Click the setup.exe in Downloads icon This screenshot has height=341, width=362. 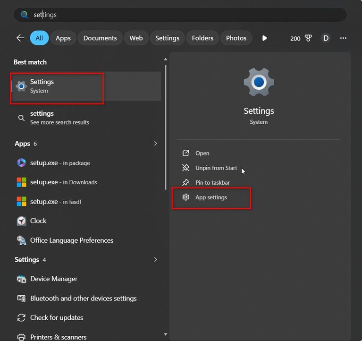tap(21, 182)
